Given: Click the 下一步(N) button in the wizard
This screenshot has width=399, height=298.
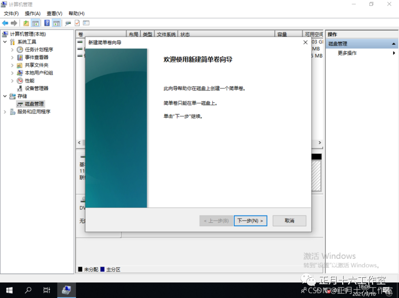Looking at the screenshot, I should [250, 221].
